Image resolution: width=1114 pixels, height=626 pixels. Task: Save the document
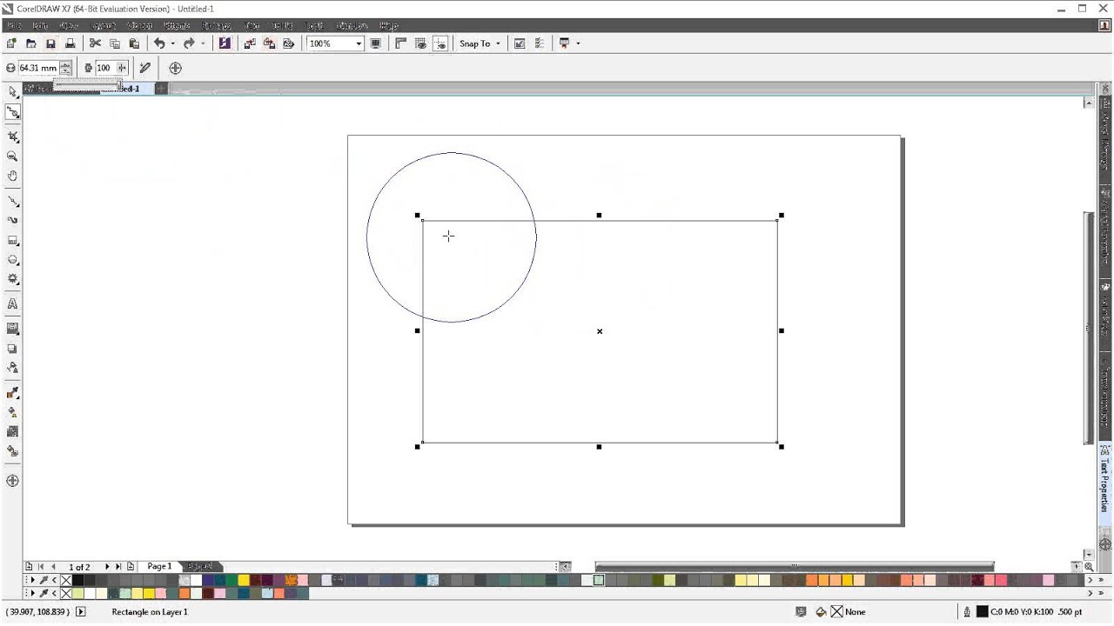(x=50, y=43)
